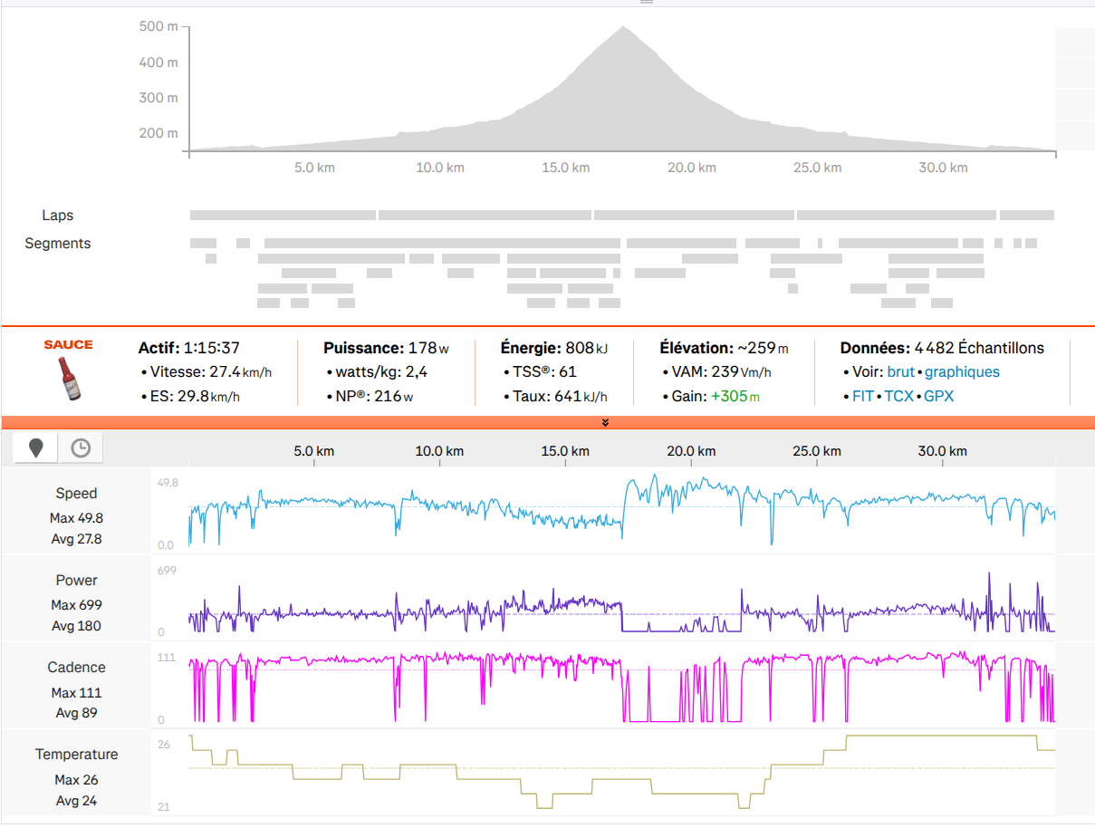The width and height of the screenshot is (1095, 828).
Task: Click the 'Actif: 1:15:37' value
Action: (187, 348)
